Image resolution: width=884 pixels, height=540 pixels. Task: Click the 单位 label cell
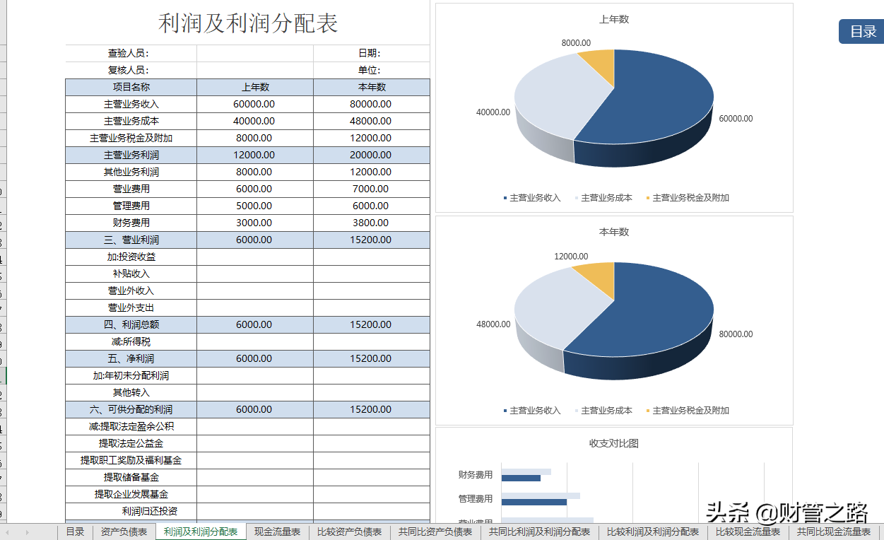(371, 70)
